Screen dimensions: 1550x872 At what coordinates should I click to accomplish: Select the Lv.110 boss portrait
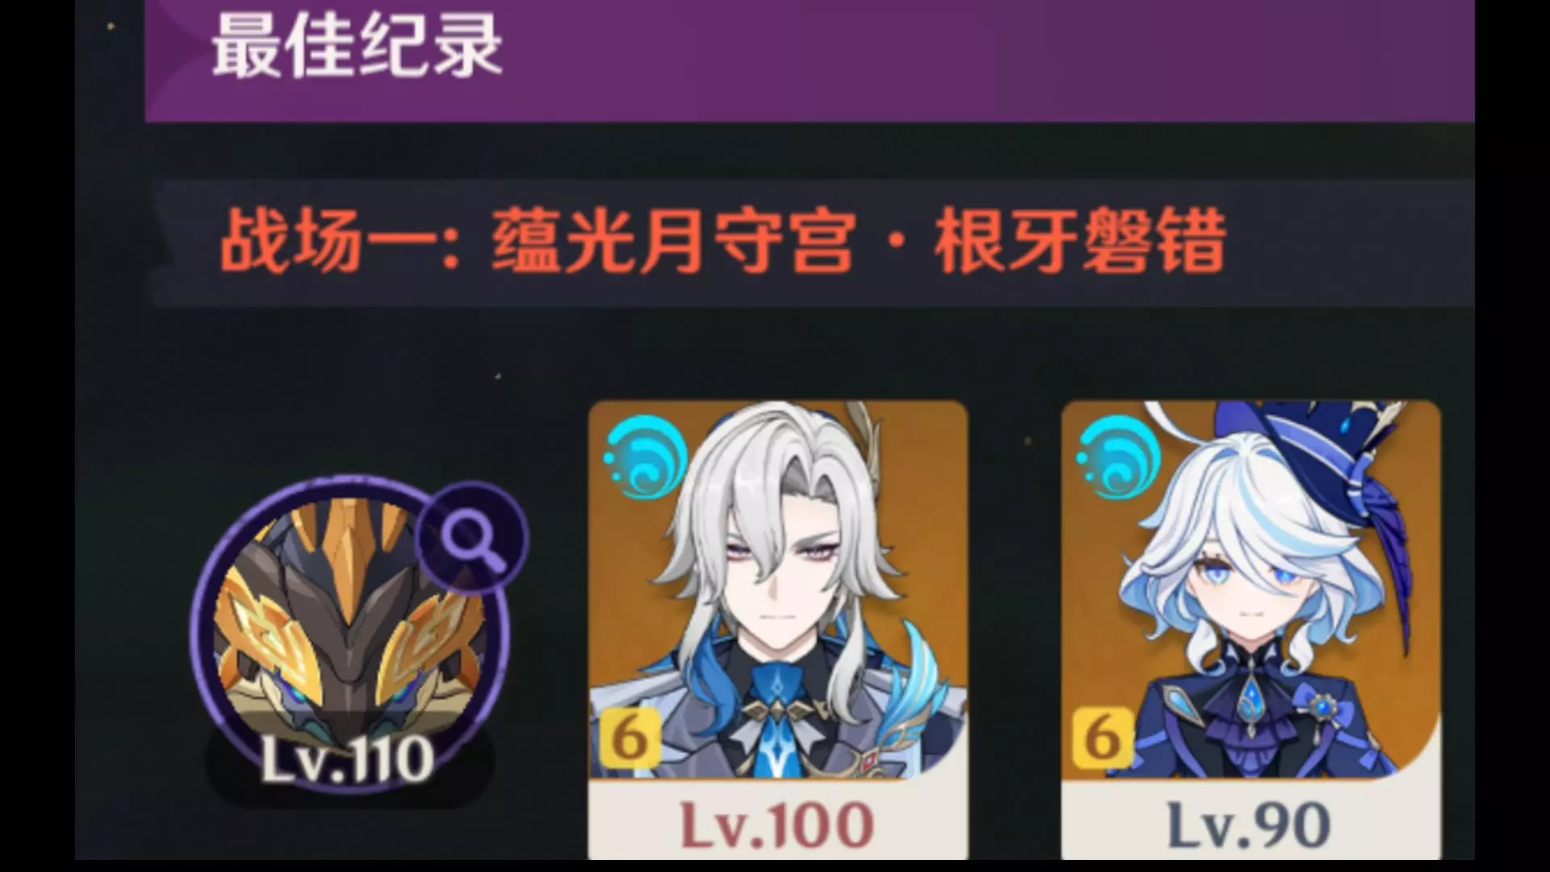point(349,638)
